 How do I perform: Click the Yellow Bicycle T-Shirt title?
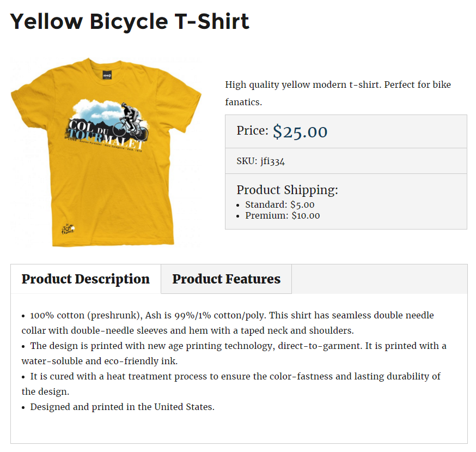point(130,22)
